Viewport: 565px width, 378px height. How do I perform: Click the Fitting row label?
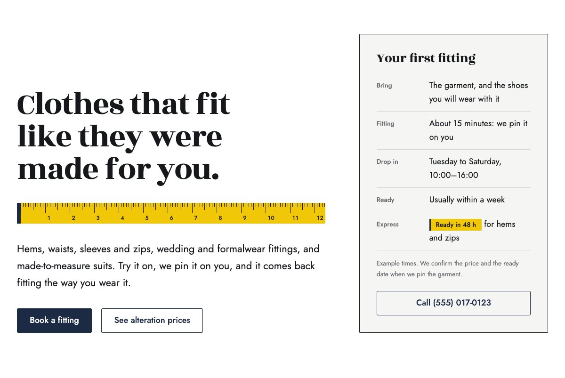[x=386, y=124]
